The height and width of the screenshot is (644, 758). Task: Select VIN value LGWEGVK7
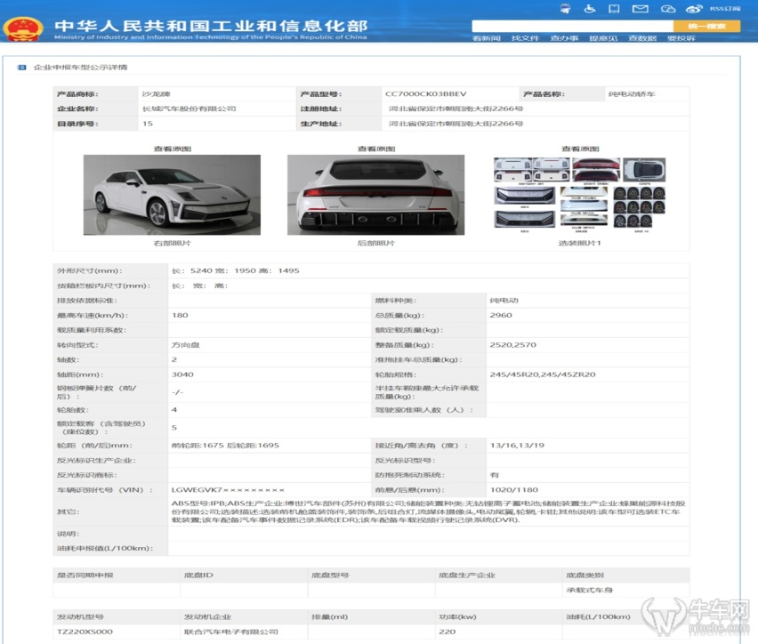point(228,490)
